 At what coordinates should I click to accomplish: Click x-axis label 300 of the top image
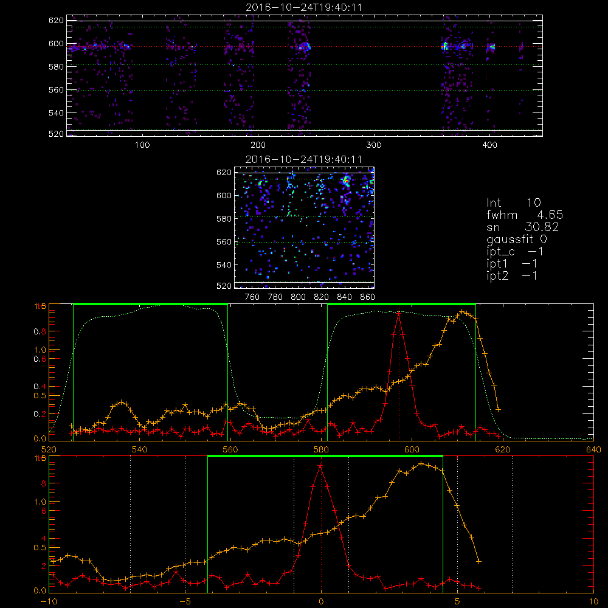click(x=374, y=145)
